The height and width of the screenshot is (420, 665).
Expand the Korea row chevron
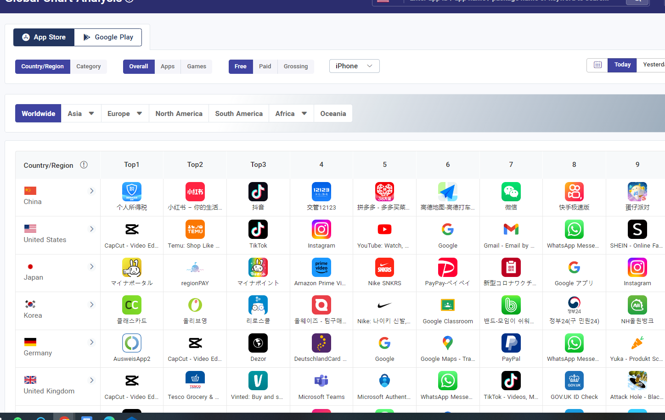point(92,304)
